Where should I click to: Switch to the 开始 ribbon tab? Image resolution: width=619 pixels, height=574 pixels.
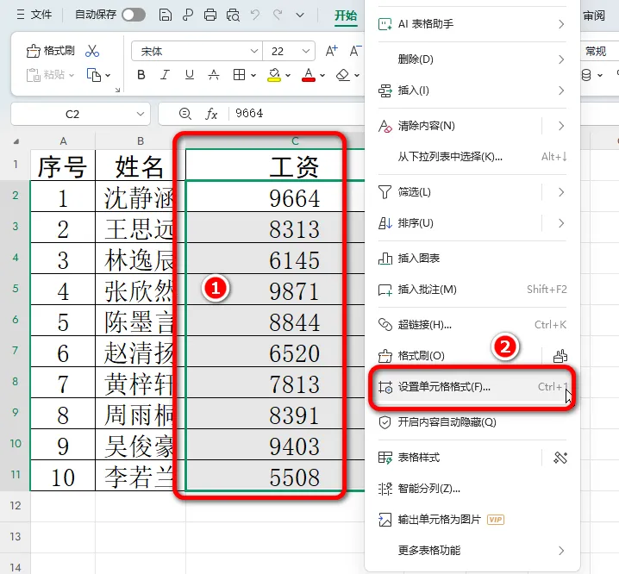click(x=346, y=16)
